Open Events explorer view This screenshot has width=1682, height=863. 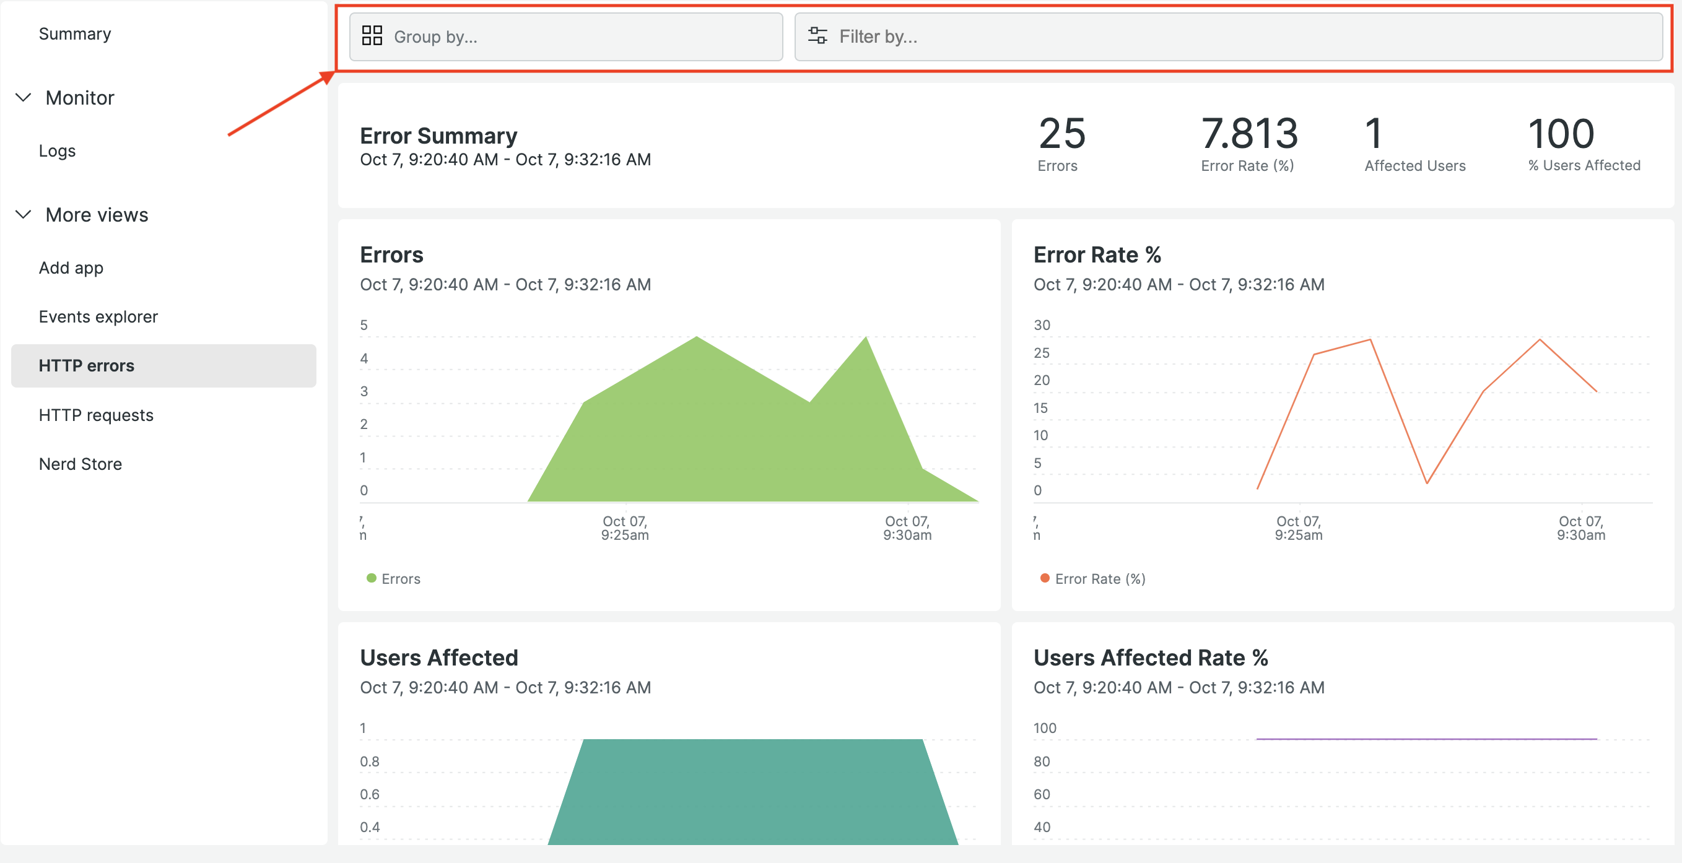point(98,316)
